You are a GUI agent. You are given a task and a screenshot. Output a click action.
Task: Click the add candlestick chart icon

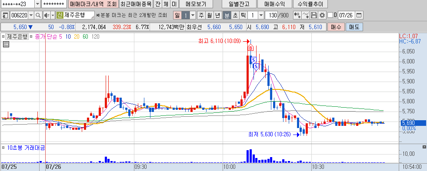297,15
